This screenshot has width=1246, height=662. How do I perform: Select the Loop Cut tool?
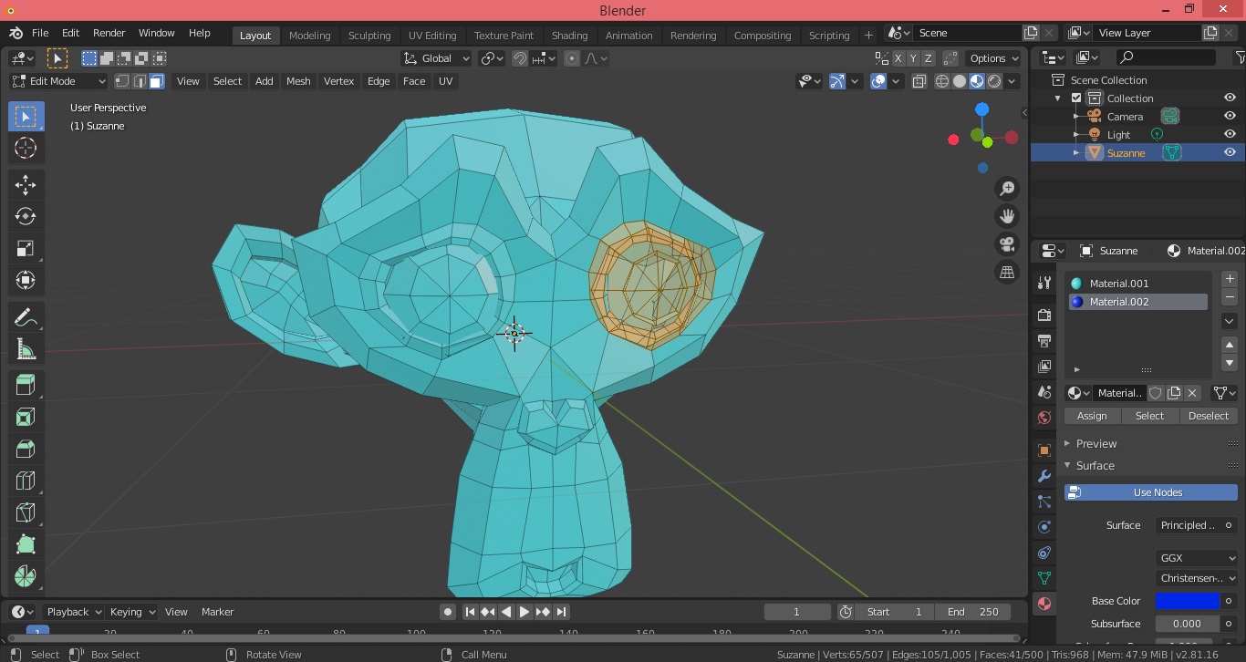tap(26, 481)
